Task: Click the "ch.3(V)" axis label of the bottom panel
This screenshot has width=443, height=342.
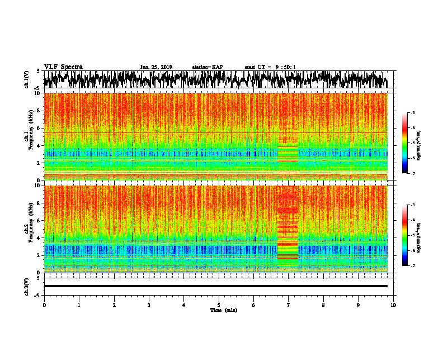Action: [x=27, y=287]
